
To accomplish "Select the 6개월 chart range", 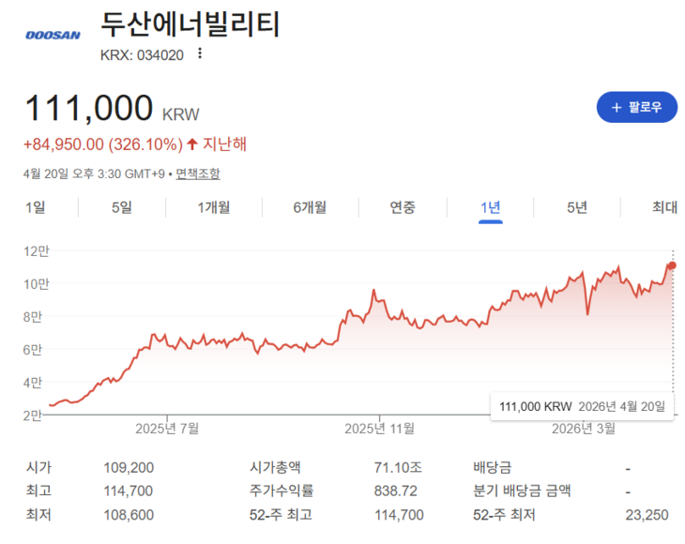I will coord(309,207).
